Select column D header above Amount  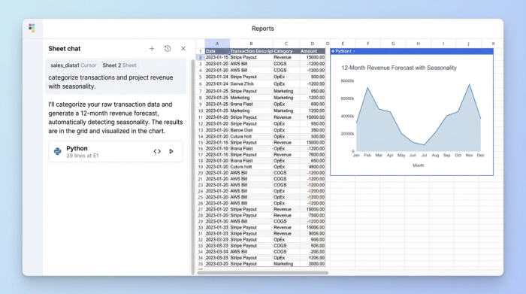(313, 44)
